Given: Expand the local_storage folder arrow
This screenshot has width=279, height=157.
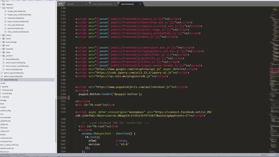Looking at the screenshot, I should coord(1,42).
